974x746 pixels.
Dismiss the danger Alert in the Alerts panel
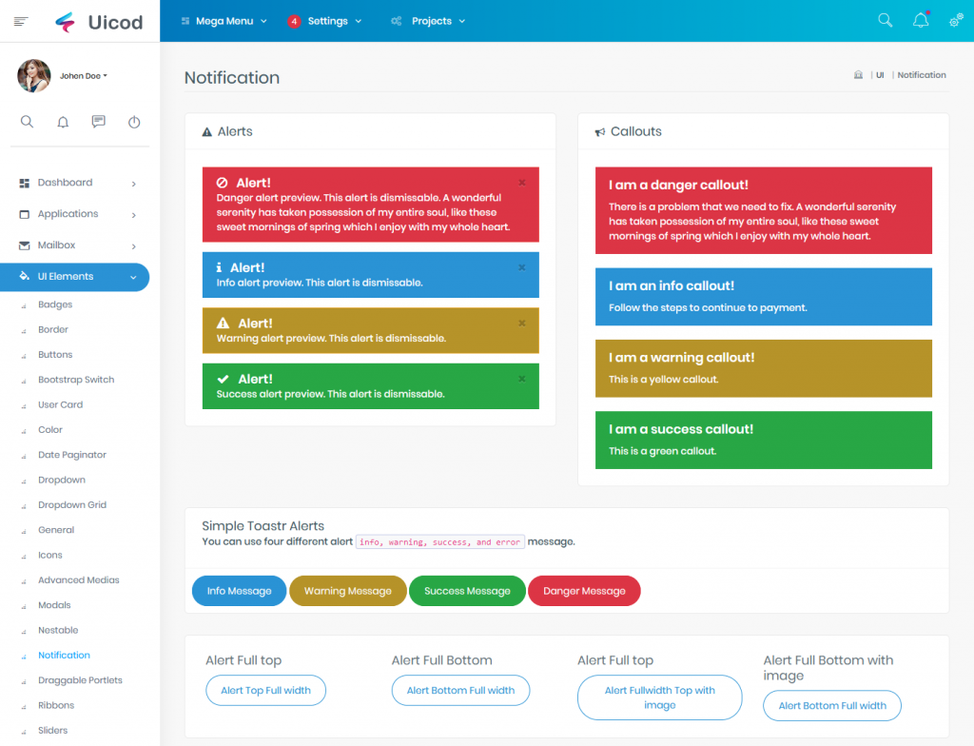[x=521, y=182]
